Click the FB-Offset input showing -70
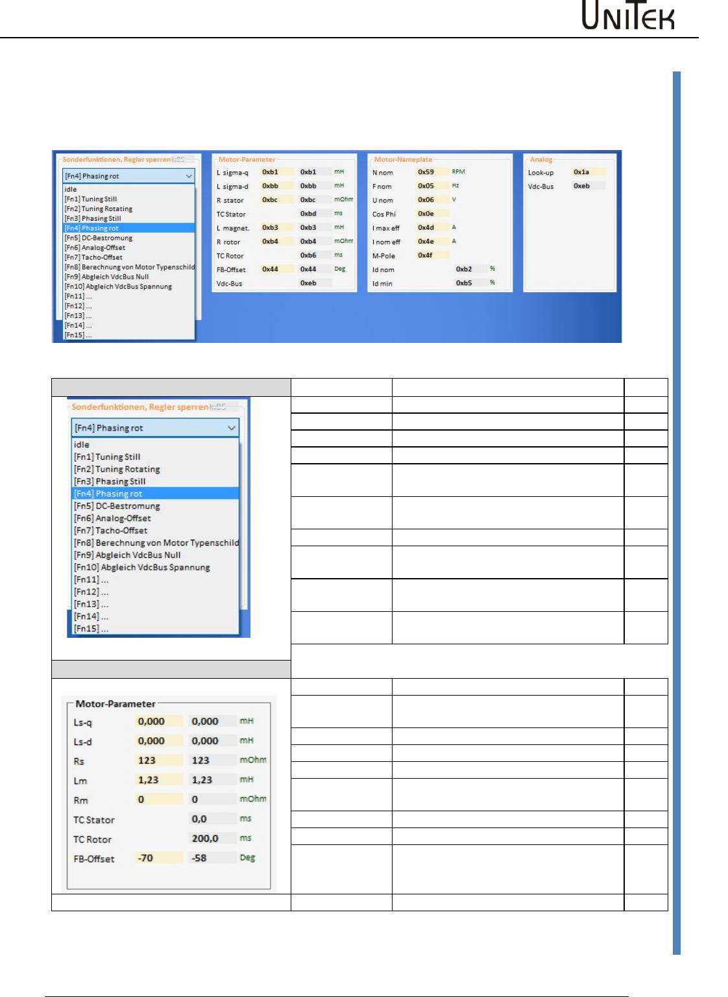This screenshot has height=997, width=728. [160, 858]
